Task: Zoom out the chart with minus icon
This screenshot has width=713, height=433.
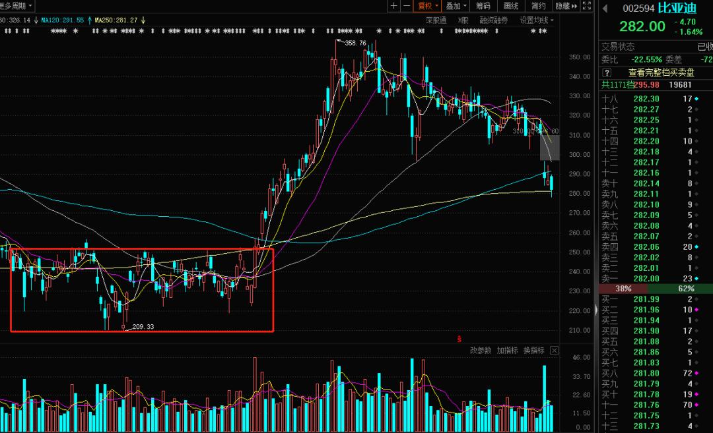Action: [407, 6]
